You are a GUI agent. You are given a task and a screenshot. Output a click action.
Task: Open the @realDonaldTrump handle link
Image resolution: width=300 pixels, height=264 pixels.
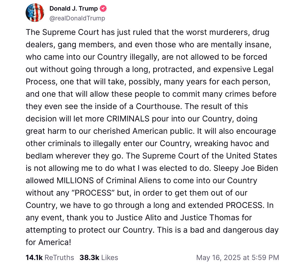pos(77,18)
